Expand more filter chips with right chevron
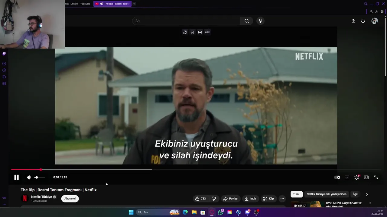 [x=367, y=195]
